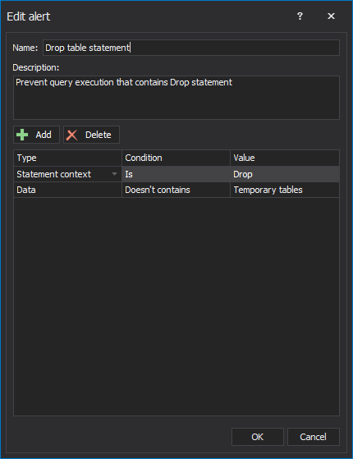Select the Drop value cell
353x459 pixels.
click(x=285, y=174)
